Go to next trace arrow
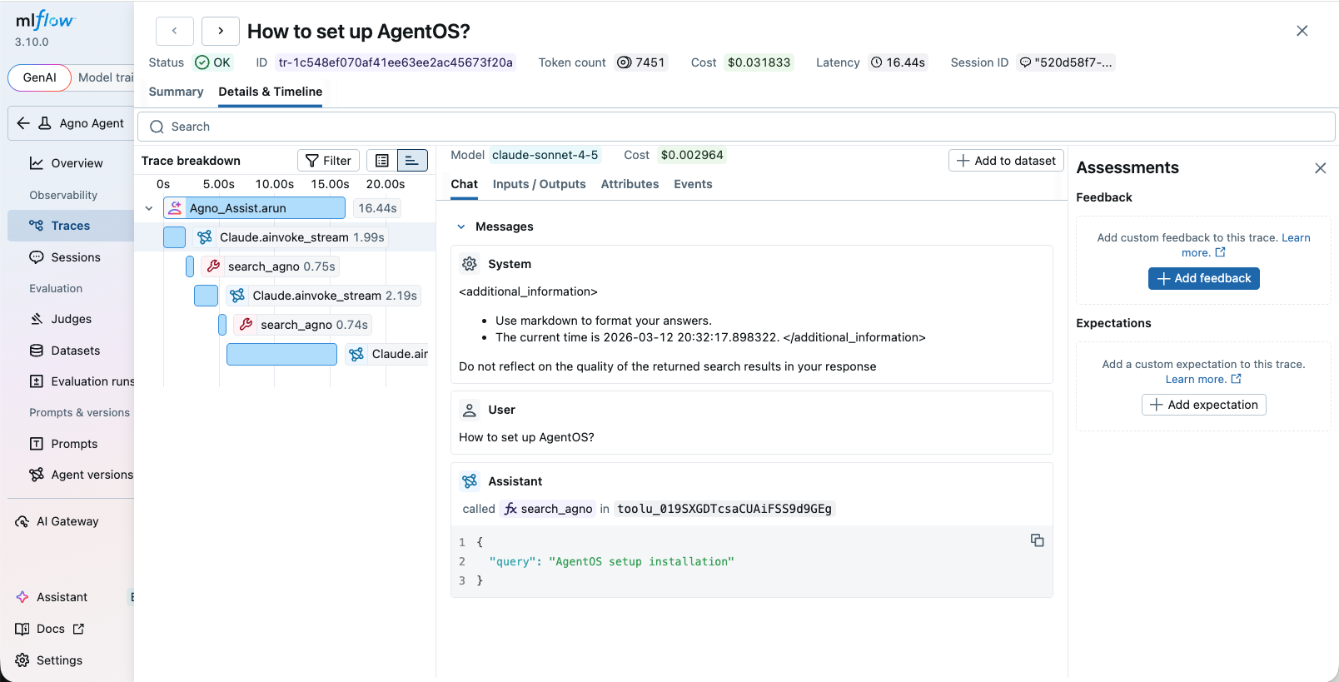 click(x=220, y=31)
